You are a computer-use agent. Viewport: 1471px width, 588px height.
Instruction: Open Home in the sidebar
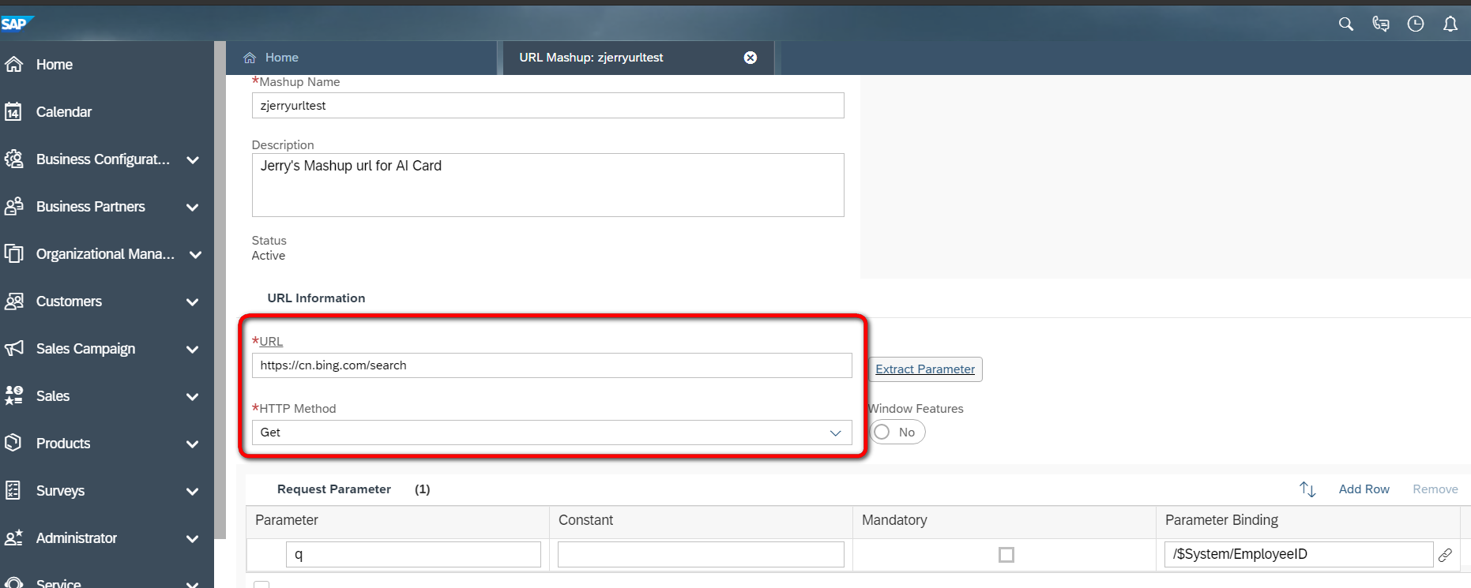coord(55,65)
